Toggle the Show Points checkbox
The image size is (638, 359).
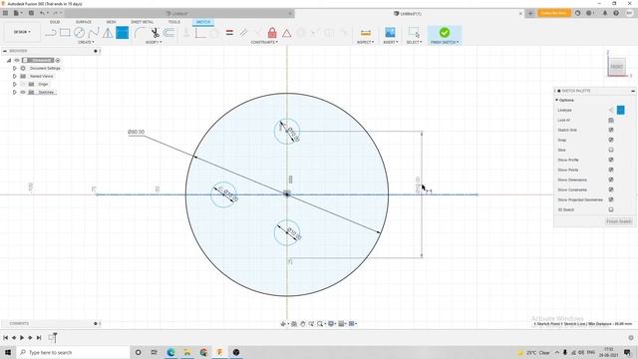coord(611,170)
